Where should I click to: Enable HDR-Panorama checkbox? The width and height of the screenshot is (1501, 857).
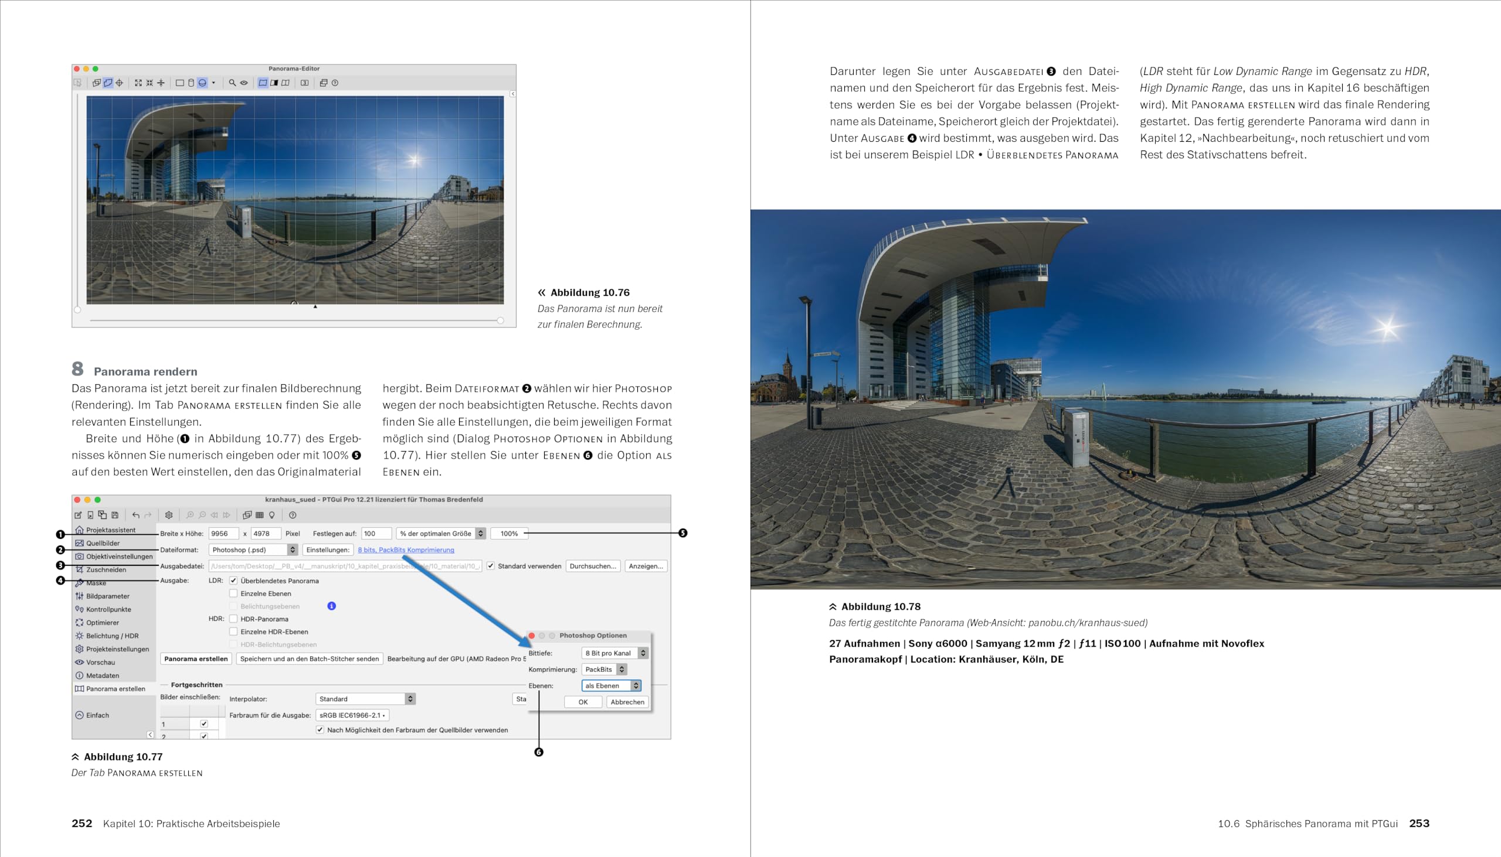tap(233, 619)
